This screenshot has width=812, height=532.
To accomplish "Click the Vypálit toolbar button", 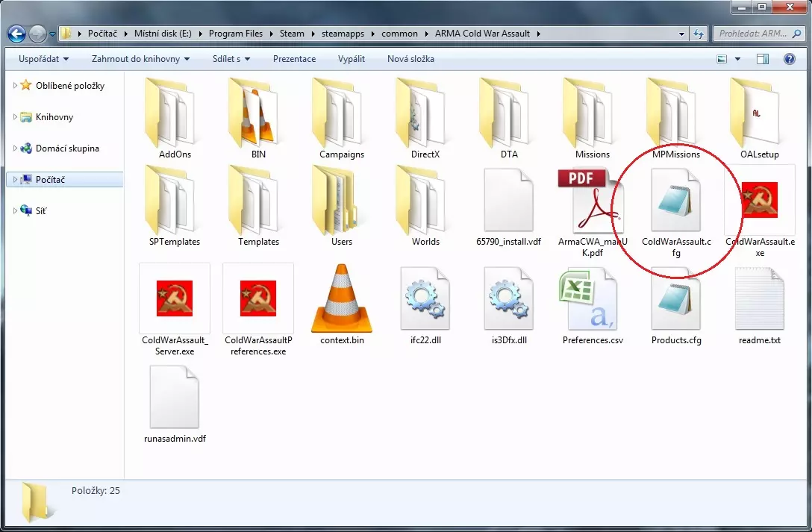I will [x=351, y=59].
